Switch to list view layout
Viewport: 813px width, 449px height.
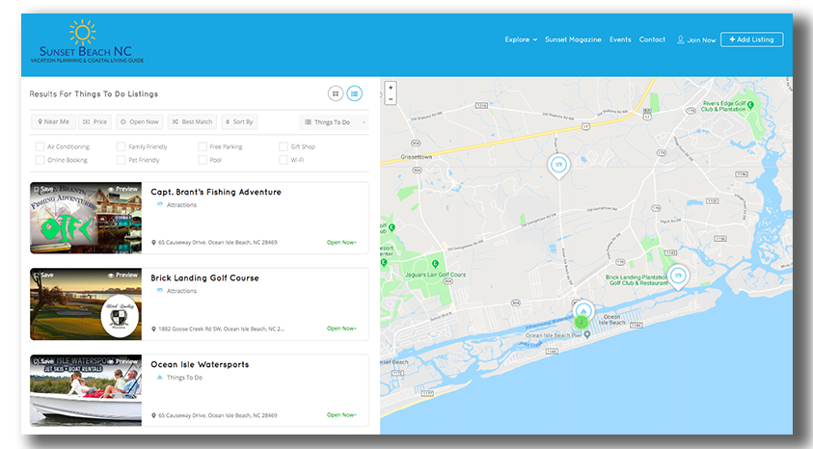click(355, 93)
